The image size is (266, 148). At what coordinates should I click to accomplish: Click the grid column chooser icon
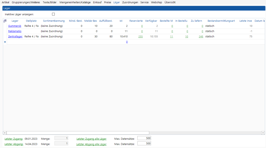5,21
